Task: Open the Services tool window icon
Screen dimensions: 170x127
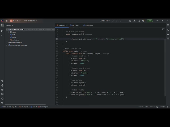Action: pos(2,85)
